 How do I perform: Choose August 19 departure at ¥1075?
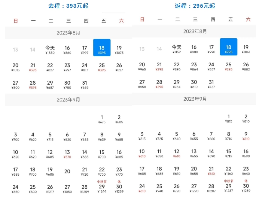pos(119,50)
